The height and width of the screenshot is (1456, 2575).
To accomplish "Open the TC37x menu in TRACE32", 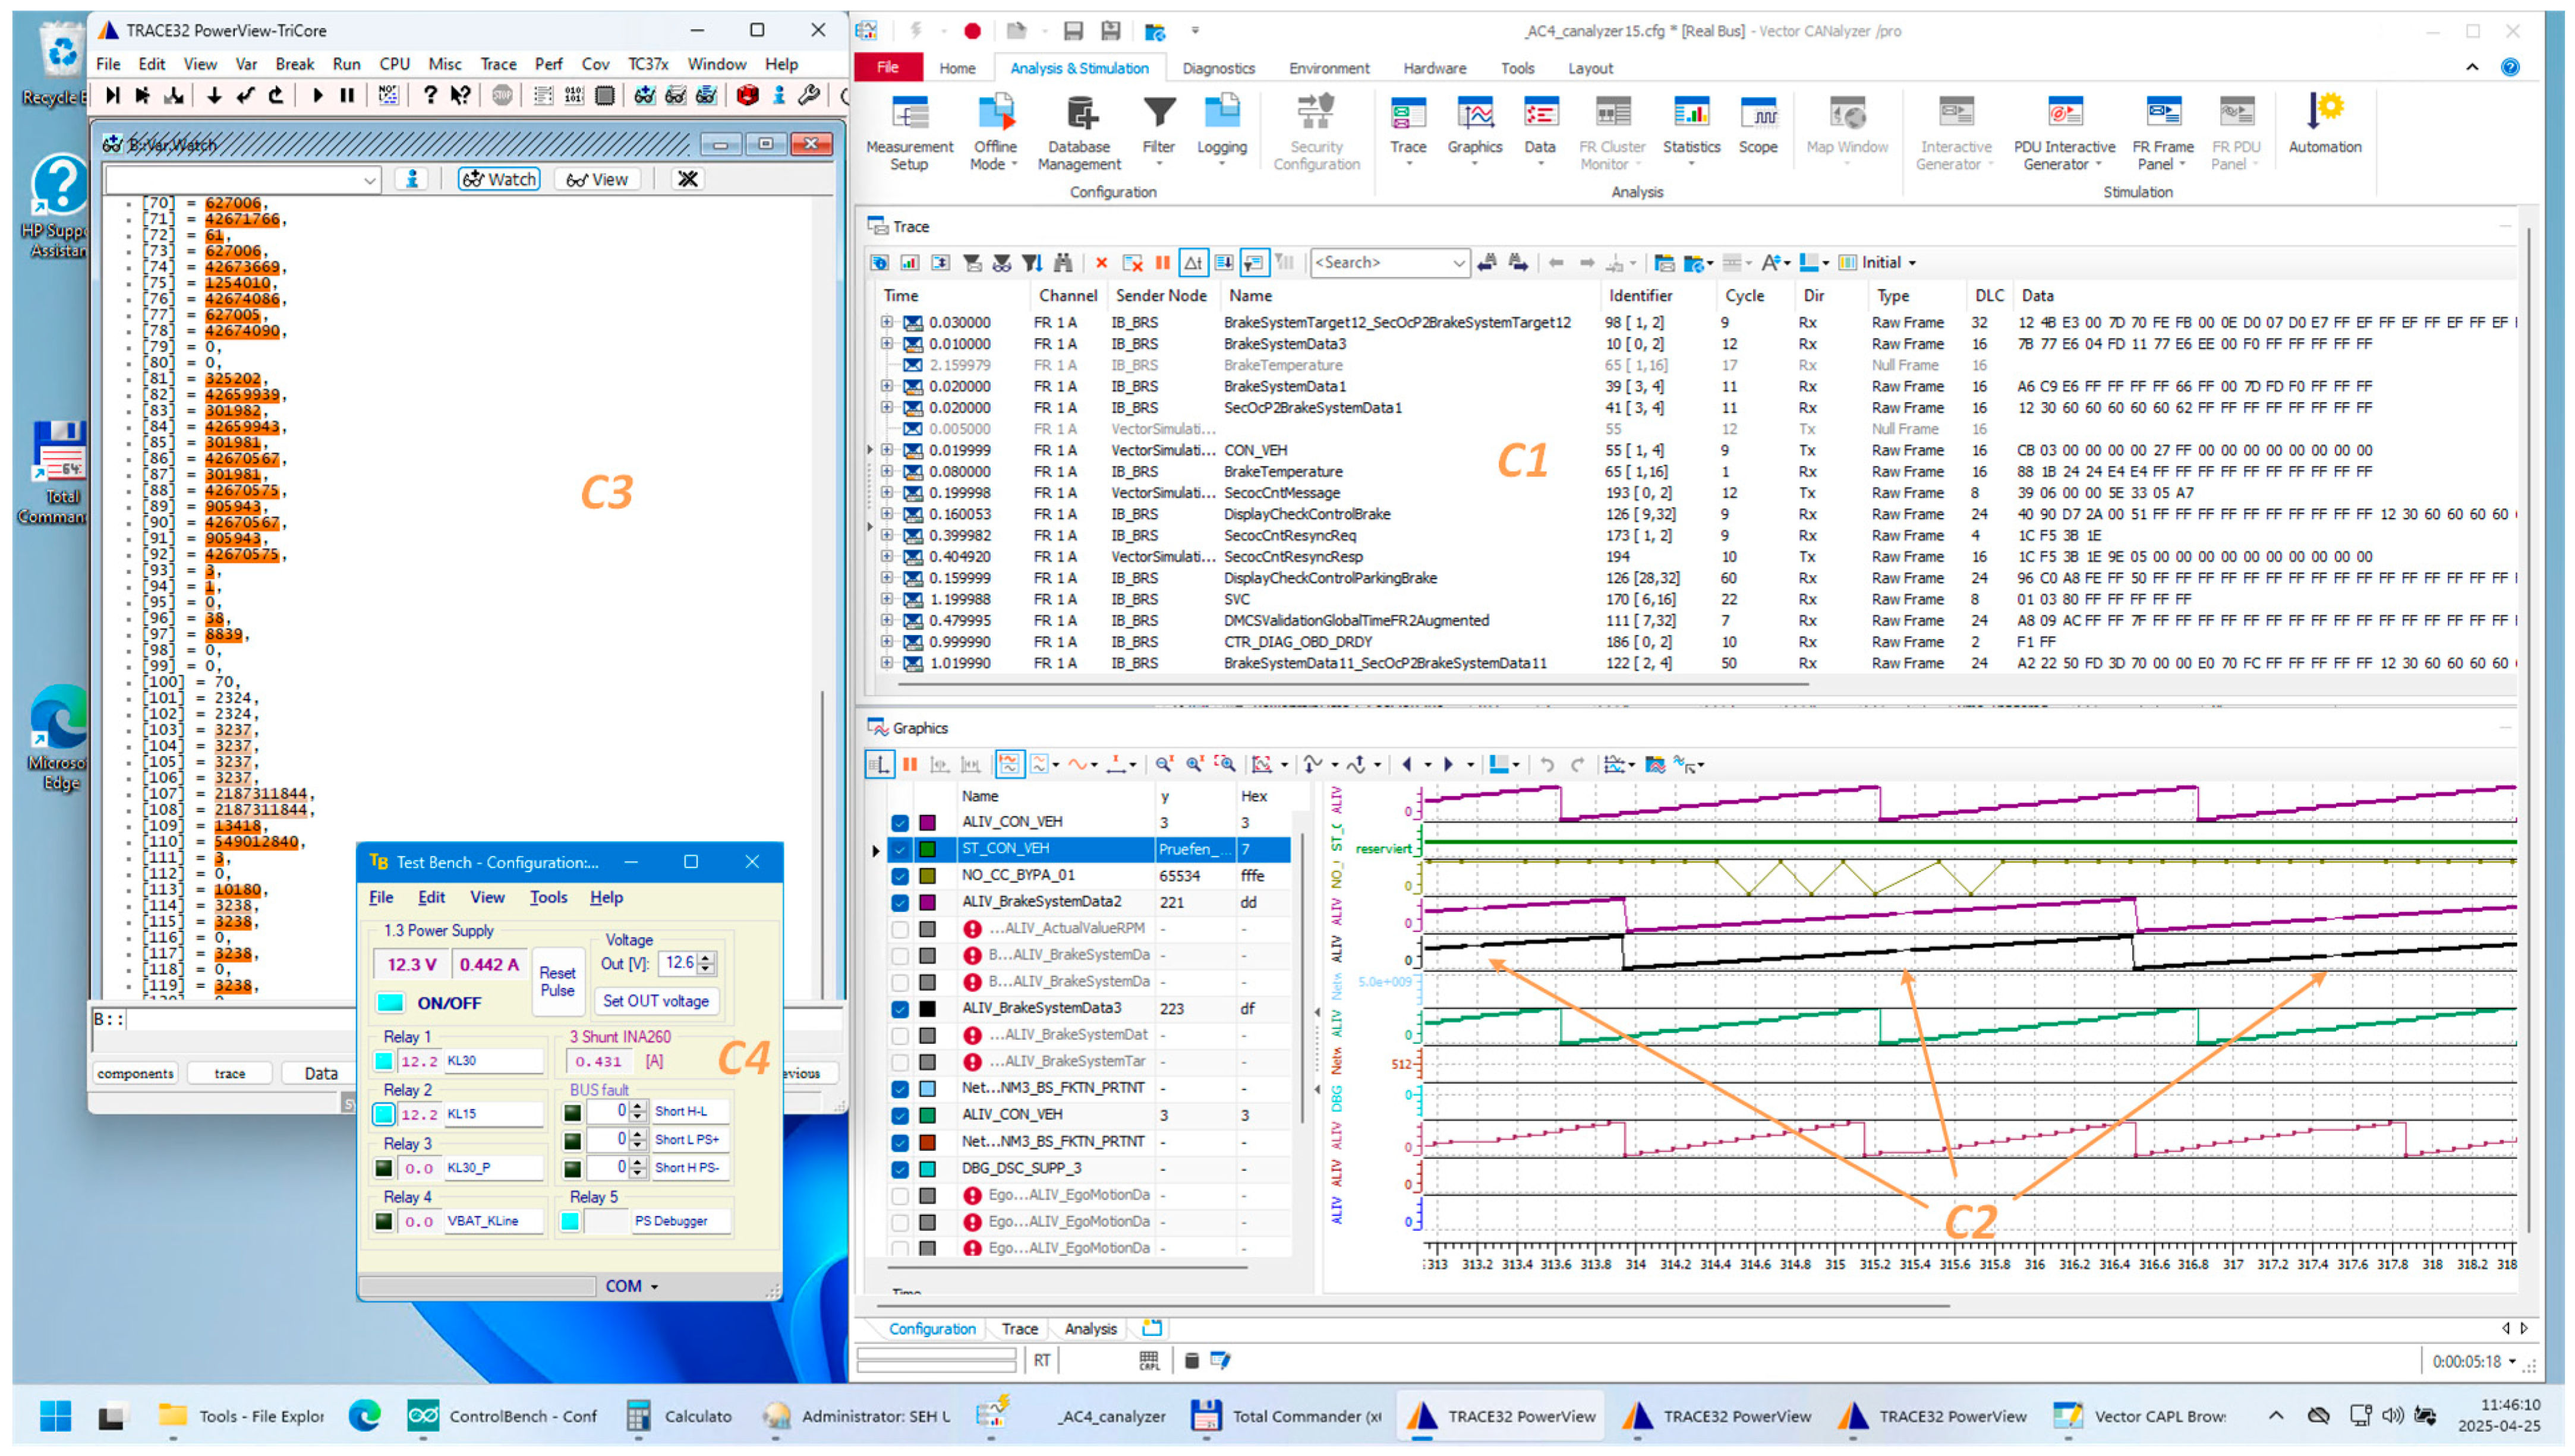I will 647,64.
